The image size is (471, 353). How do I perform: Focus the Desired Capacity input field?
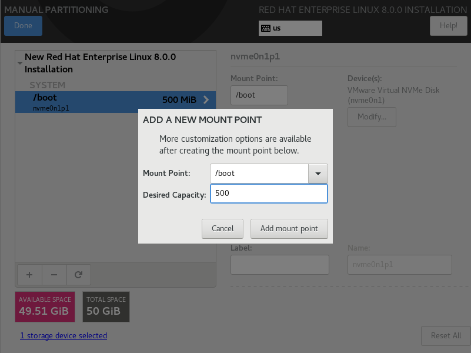269,194
